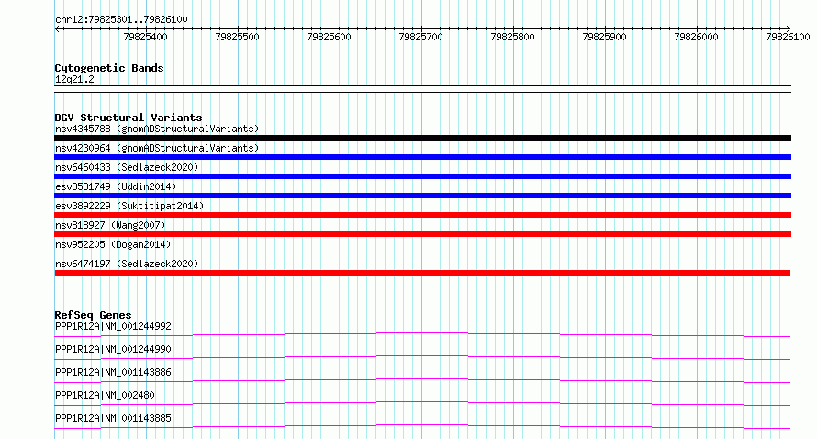Open the nsv4345788 (gnomADStructuralVariants) label
Screen dimensions: 817x439
(x=157, y=129)
